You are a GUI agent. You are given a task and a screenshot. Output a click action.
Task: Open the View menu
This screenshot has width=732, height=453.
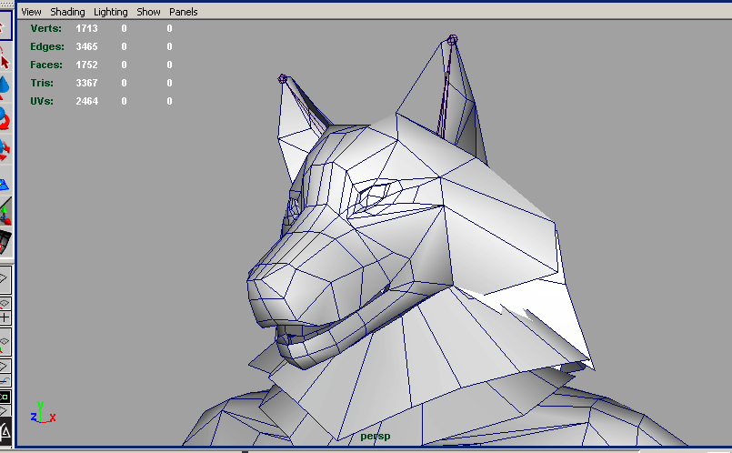(x=31, y=12)
